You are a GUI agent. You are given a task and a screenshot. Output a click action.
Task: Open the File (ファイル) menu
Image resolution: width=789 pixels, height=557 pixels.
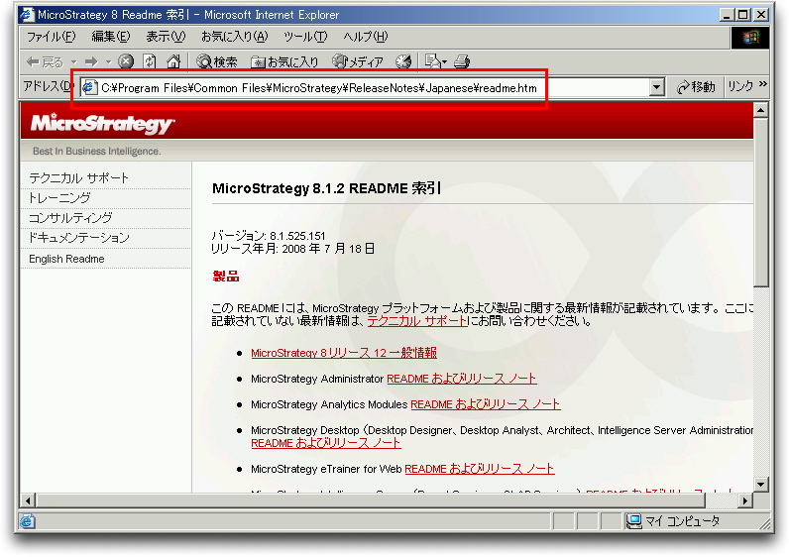[51, 37]
